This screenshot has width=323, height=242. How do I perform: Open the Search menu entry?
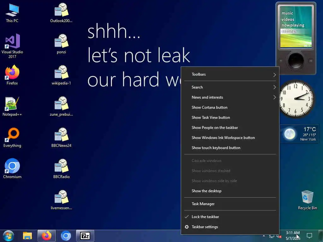coord(230,87)
